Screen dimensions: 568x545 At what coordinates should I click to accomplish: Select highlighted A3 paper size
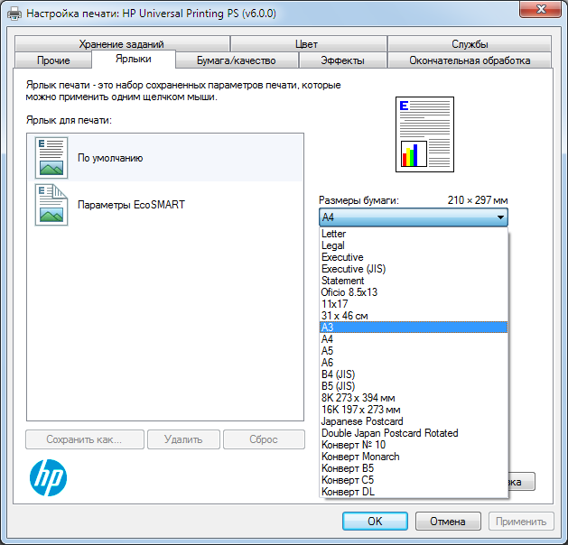[414, 328]
